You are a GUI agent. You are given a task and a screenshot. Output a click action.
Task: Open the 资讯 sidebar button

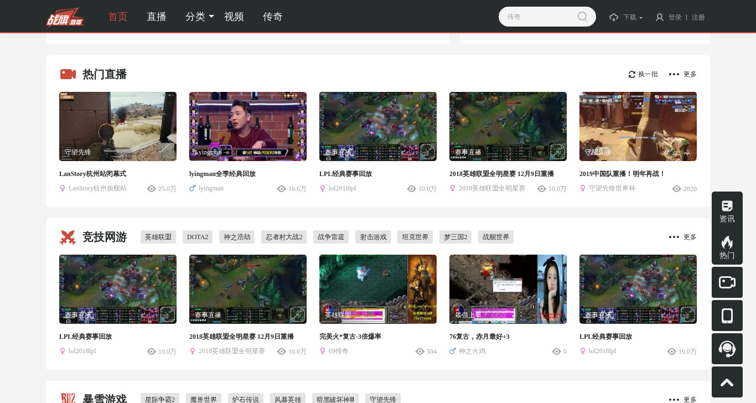point(727,211)
